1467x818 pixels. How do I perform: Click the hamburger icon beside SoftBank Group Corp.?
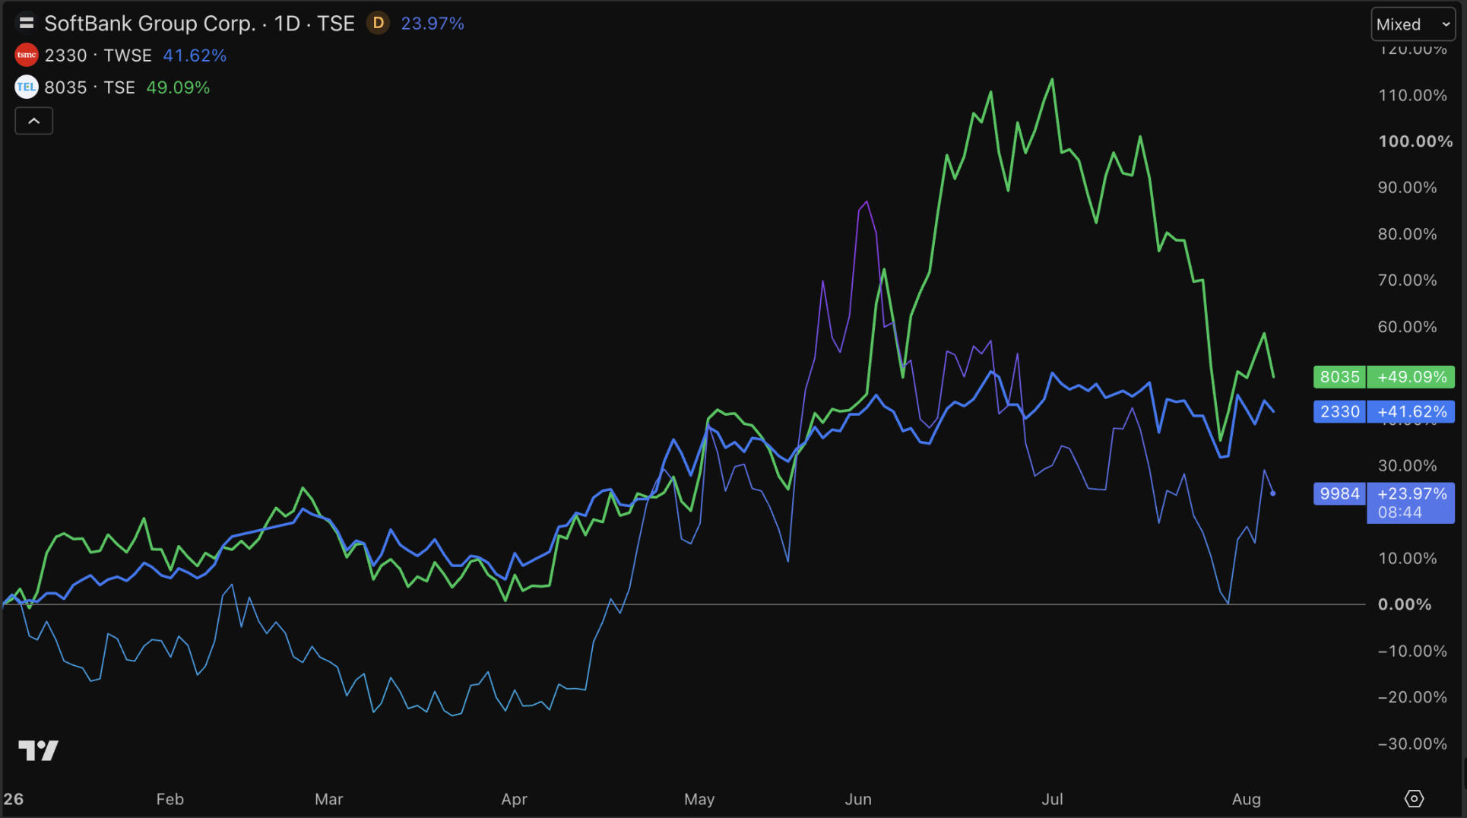click(x=27, y=24)
